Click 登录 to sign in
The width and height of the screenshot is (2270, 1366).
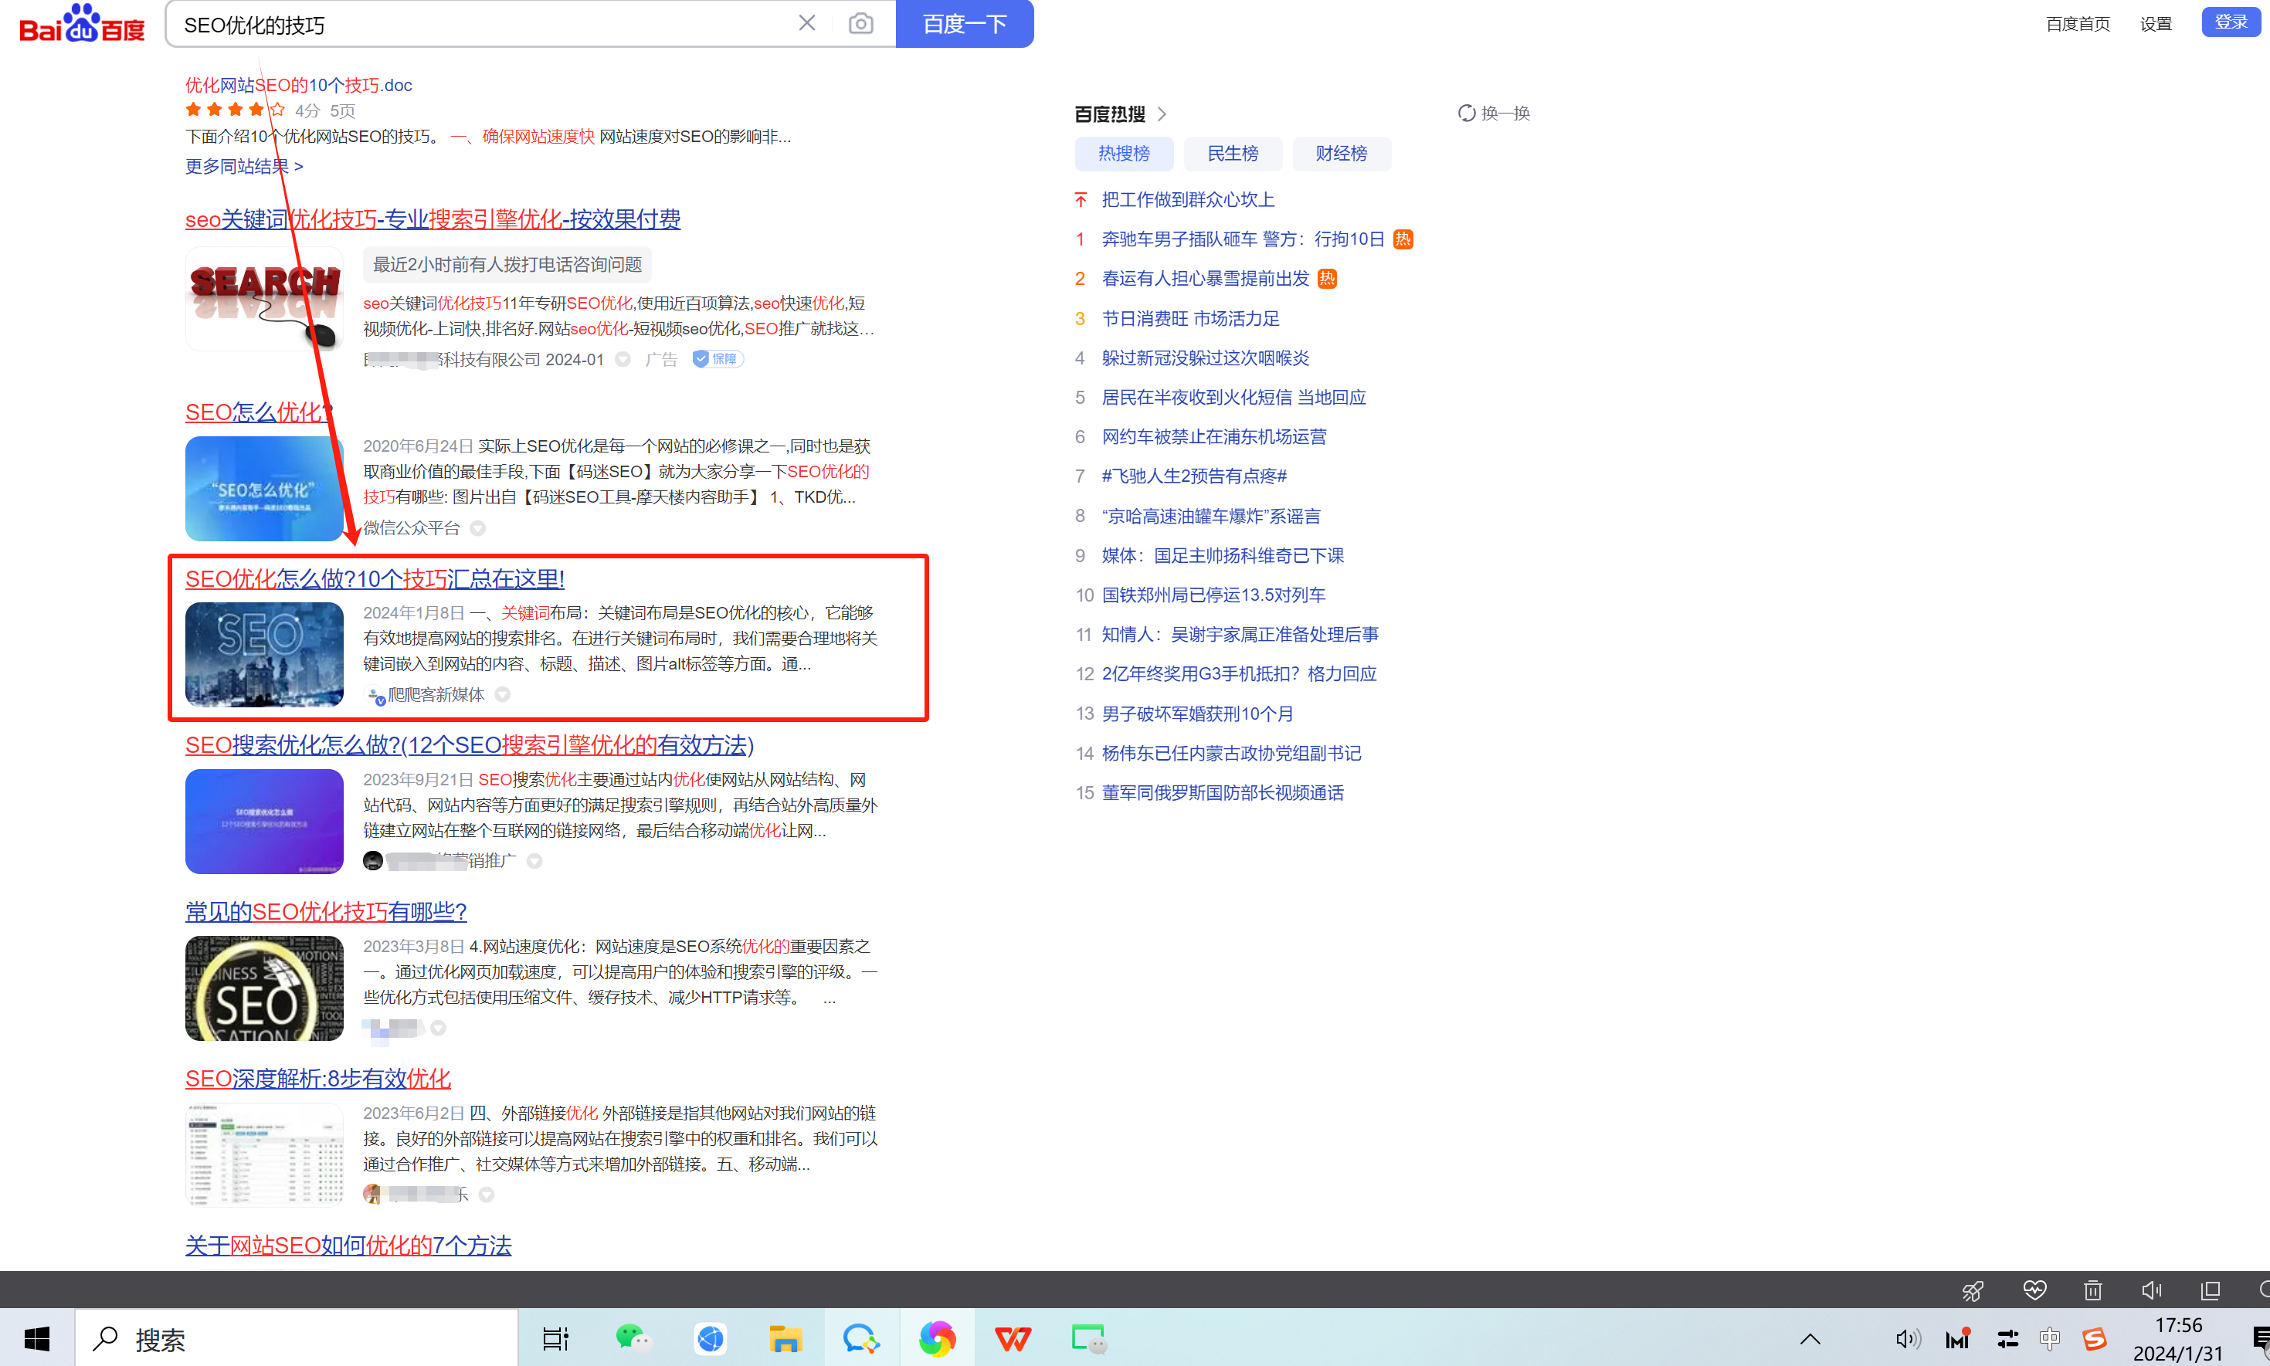coord(2231,21)
